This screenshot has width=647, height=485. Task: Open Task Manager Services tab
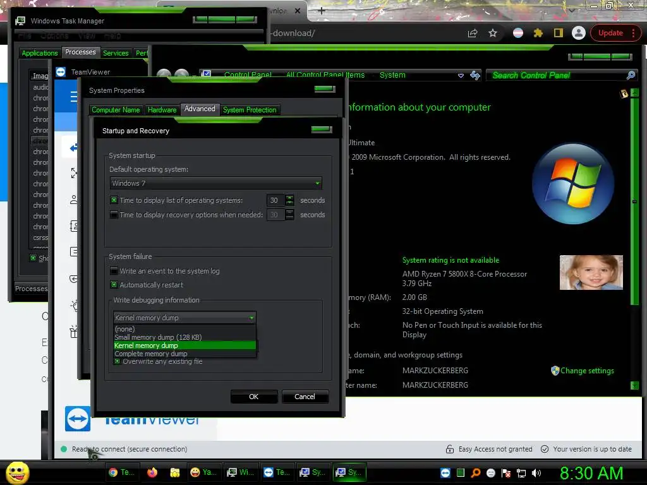(116, 53)
